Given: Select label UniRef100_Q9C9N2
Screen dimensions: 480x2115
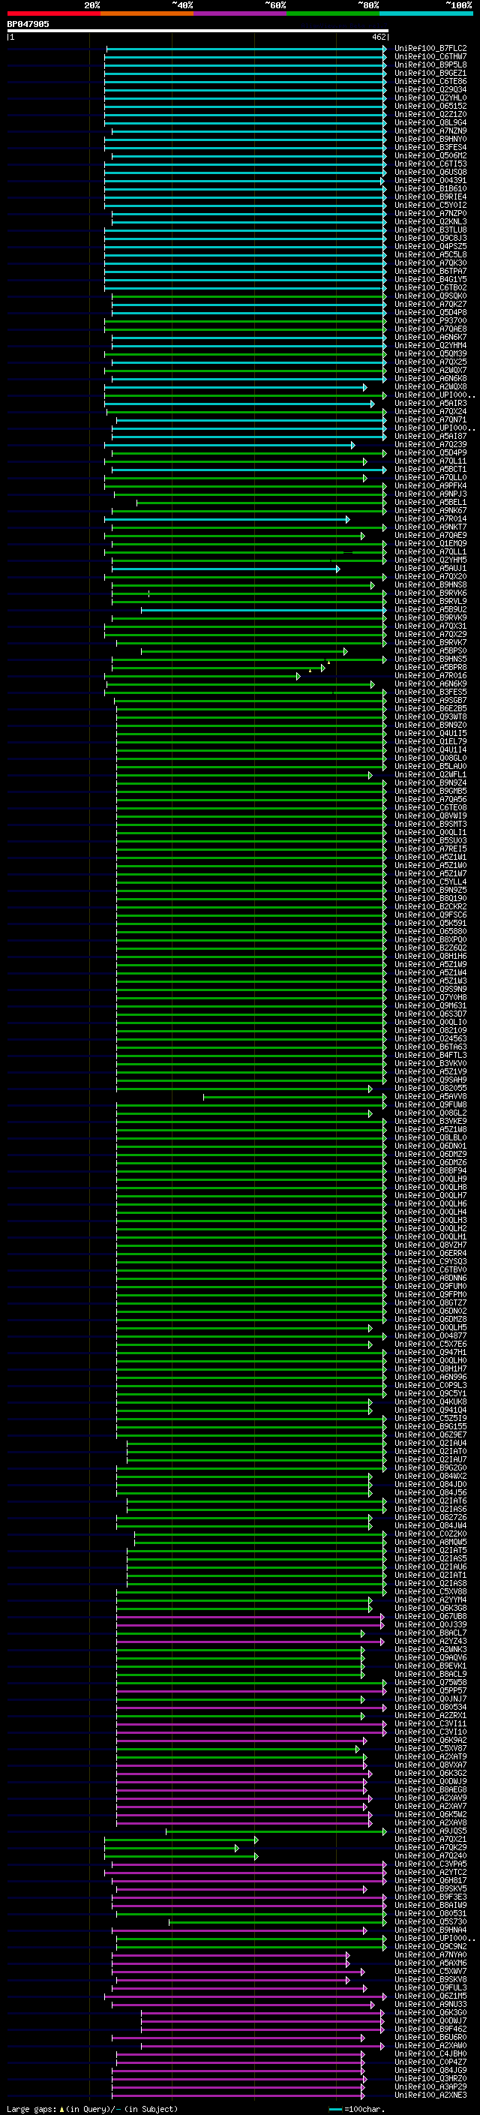Looking at the screenshot, I should (x=430, y=1946).
